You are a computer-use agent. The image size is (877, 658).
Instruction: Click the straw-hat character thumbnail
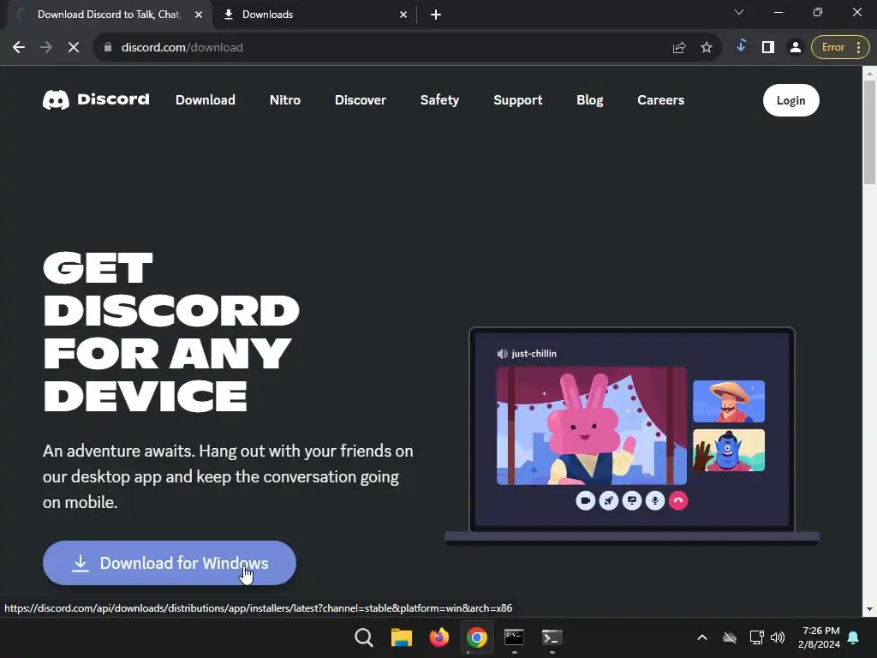pos(729,401)
